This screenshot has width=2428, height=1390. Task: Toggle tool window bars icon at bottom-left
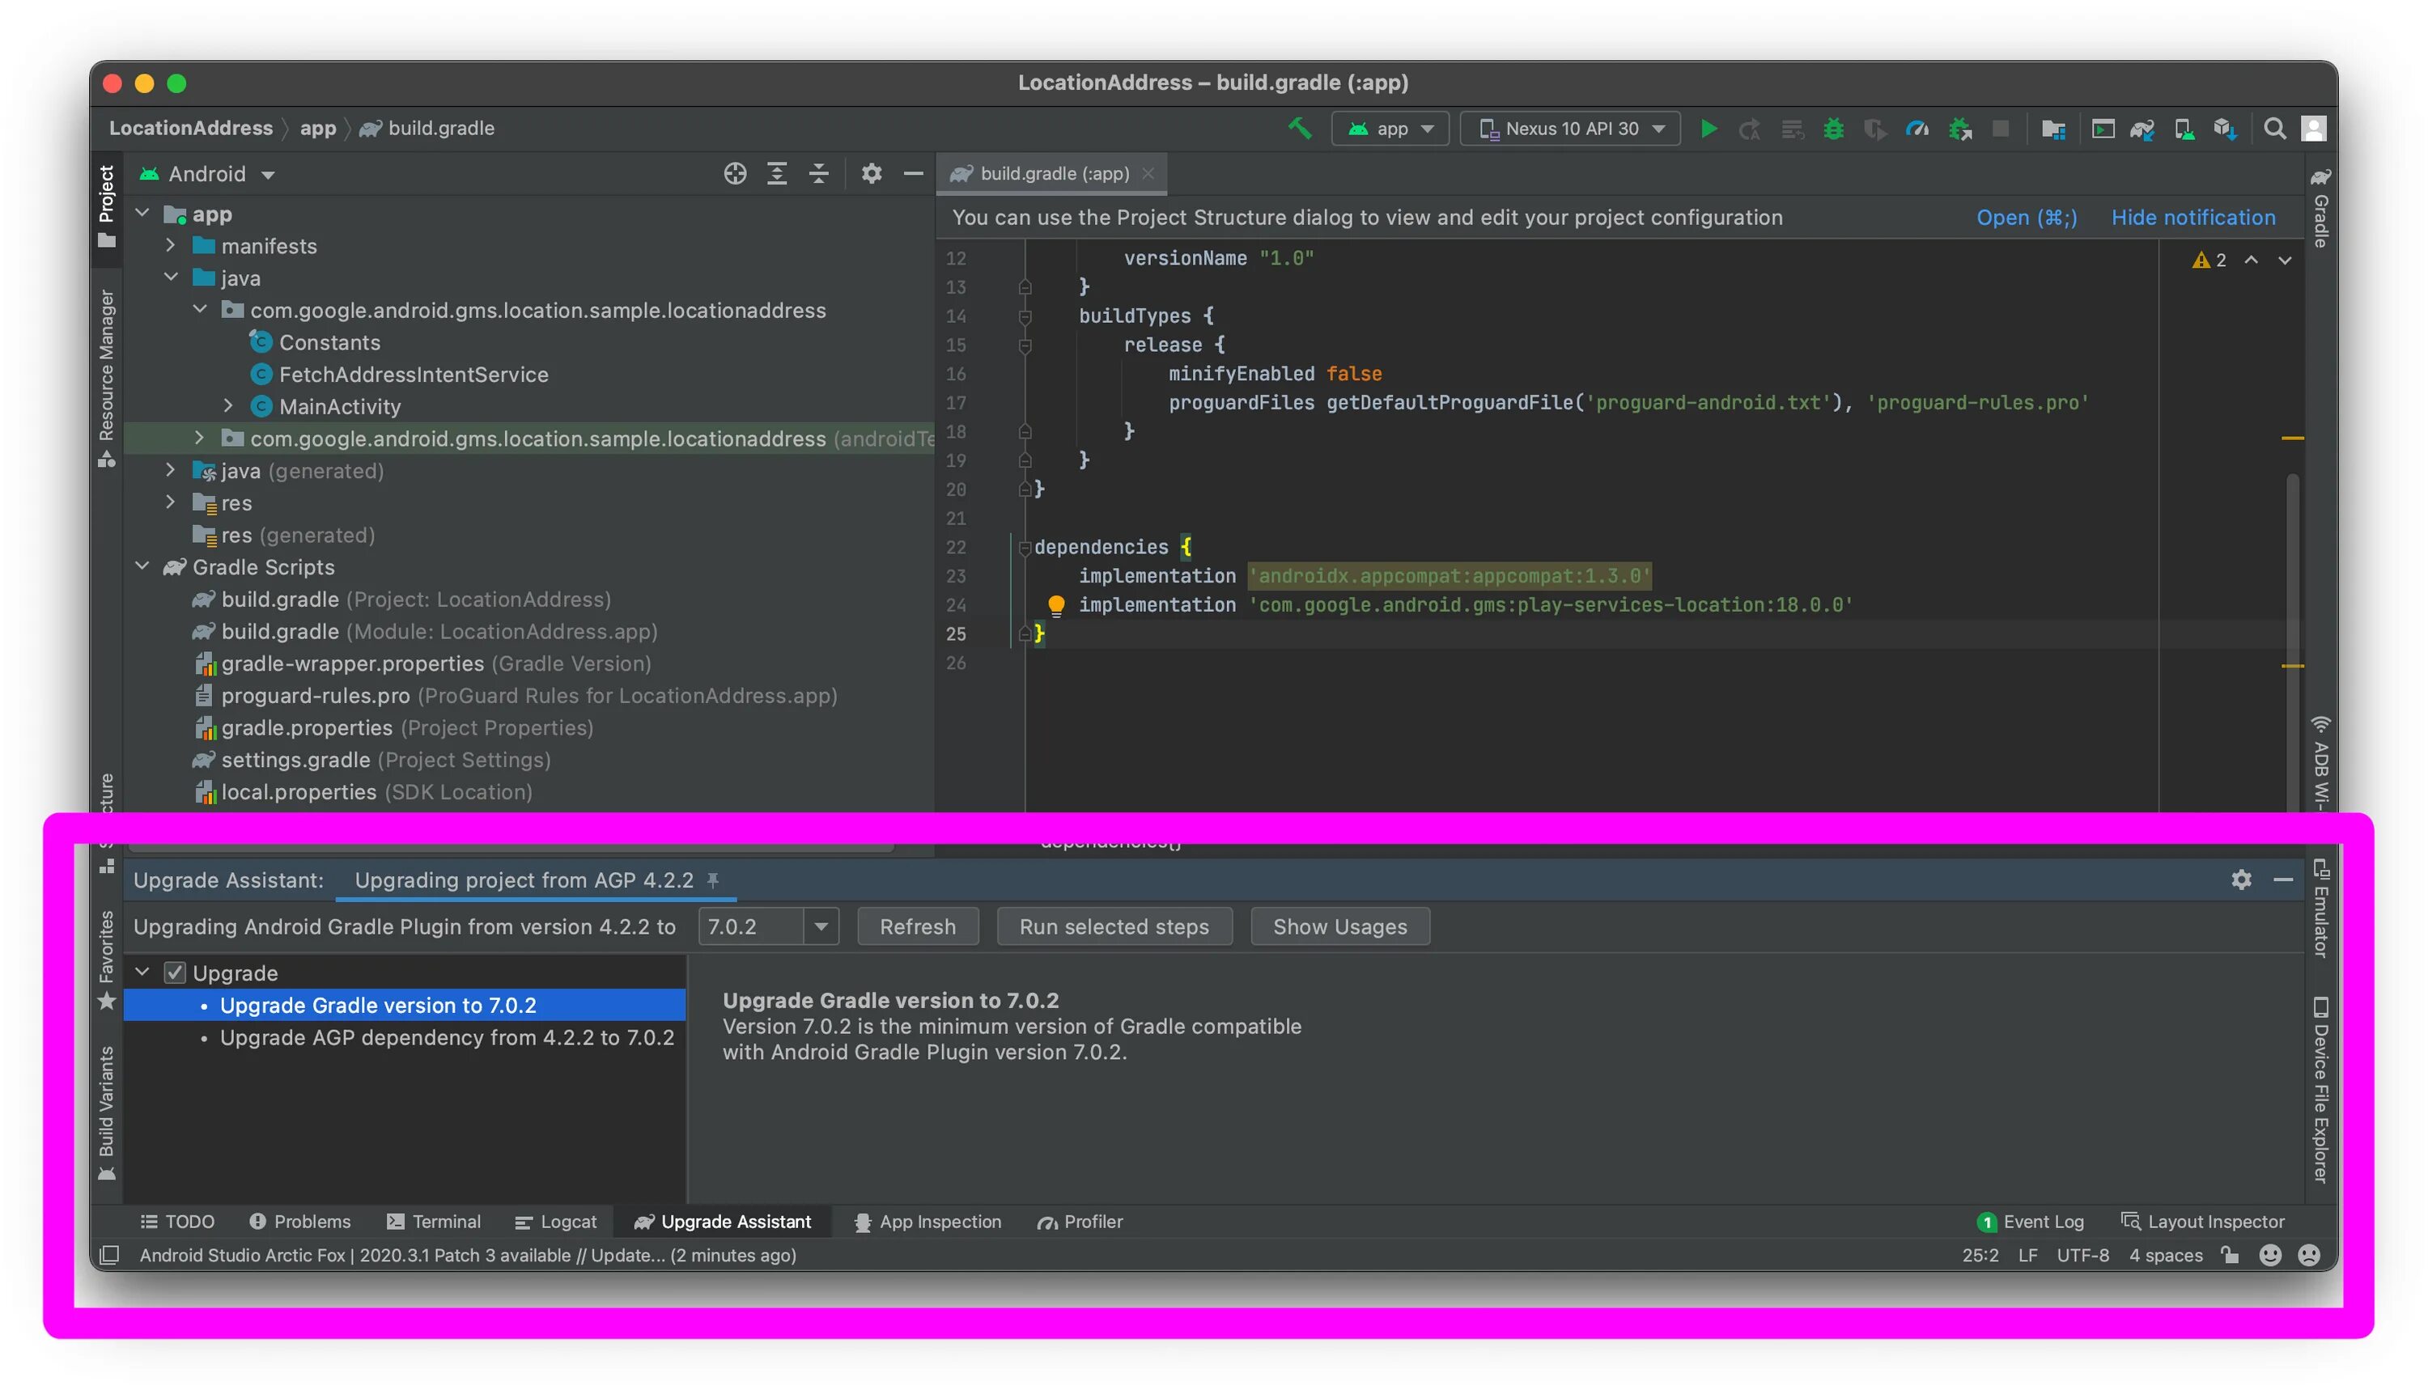pos(110,1254)
